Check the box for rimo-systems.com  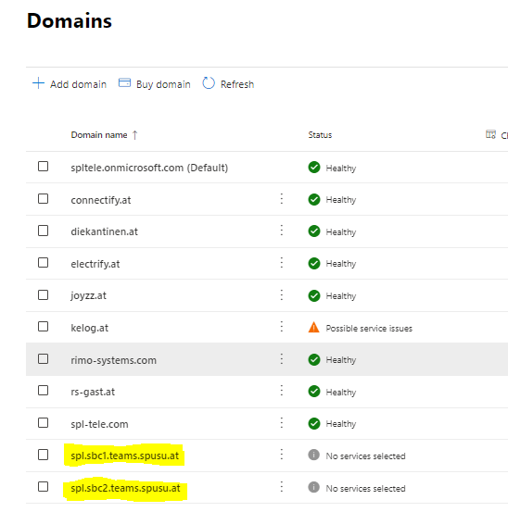(44, 359)
